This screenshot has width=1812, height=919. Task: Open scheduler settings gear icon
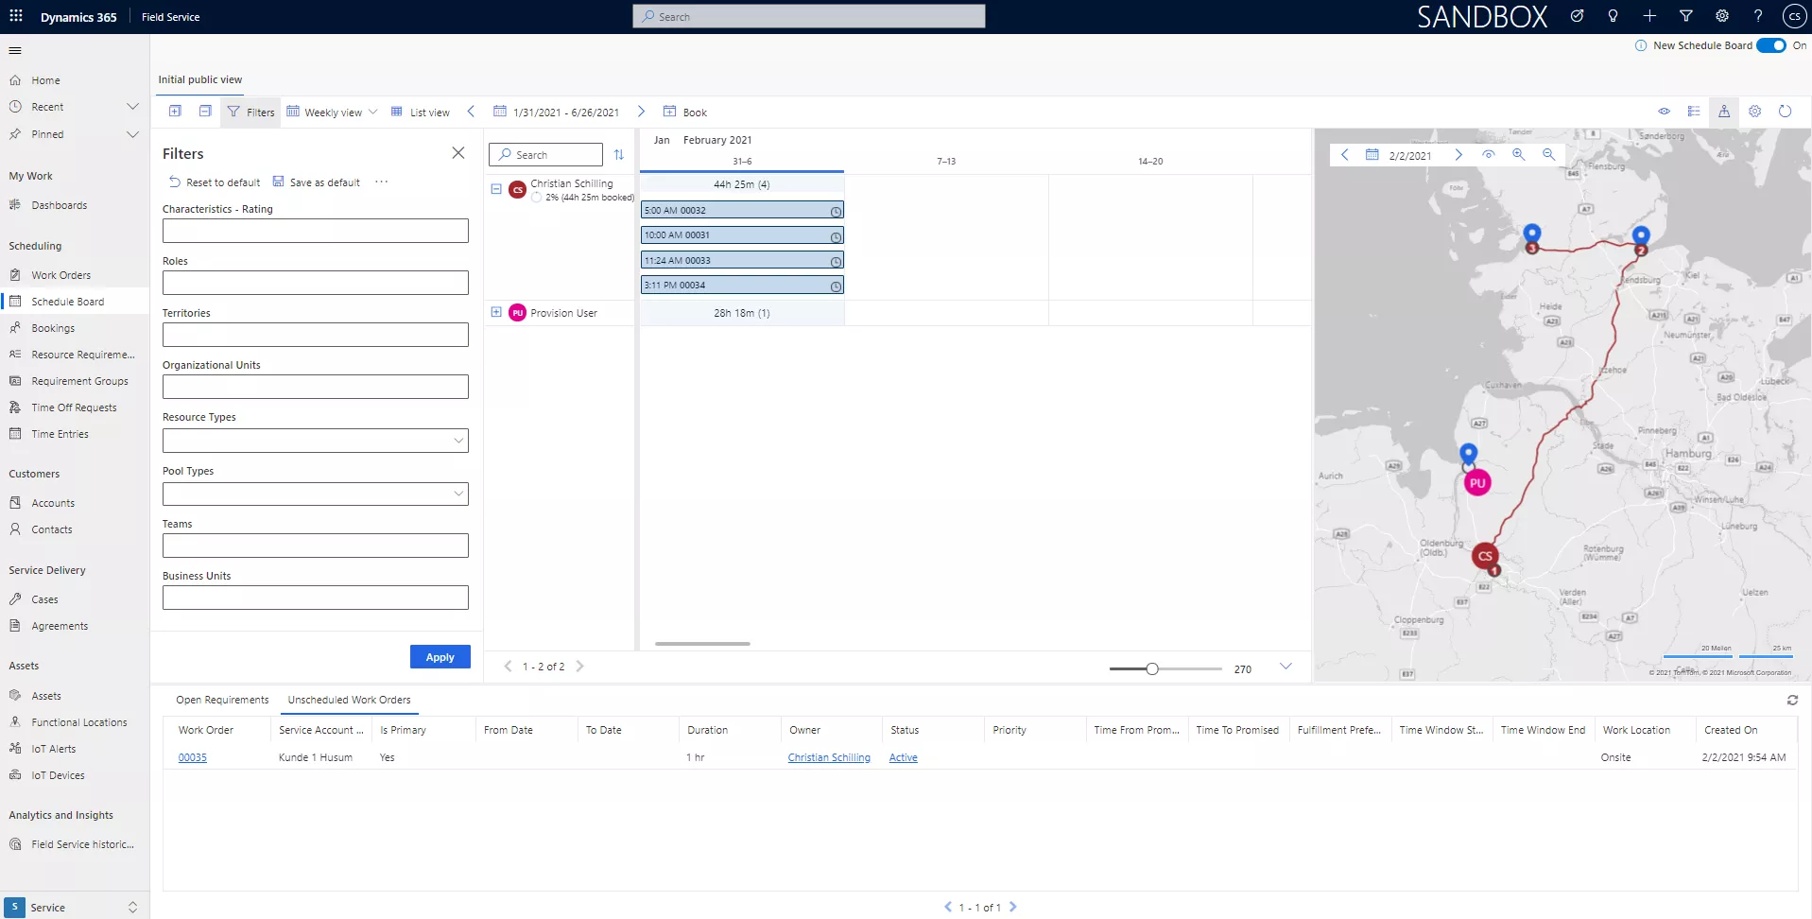pyautogui.click(x=1754, y=112)
